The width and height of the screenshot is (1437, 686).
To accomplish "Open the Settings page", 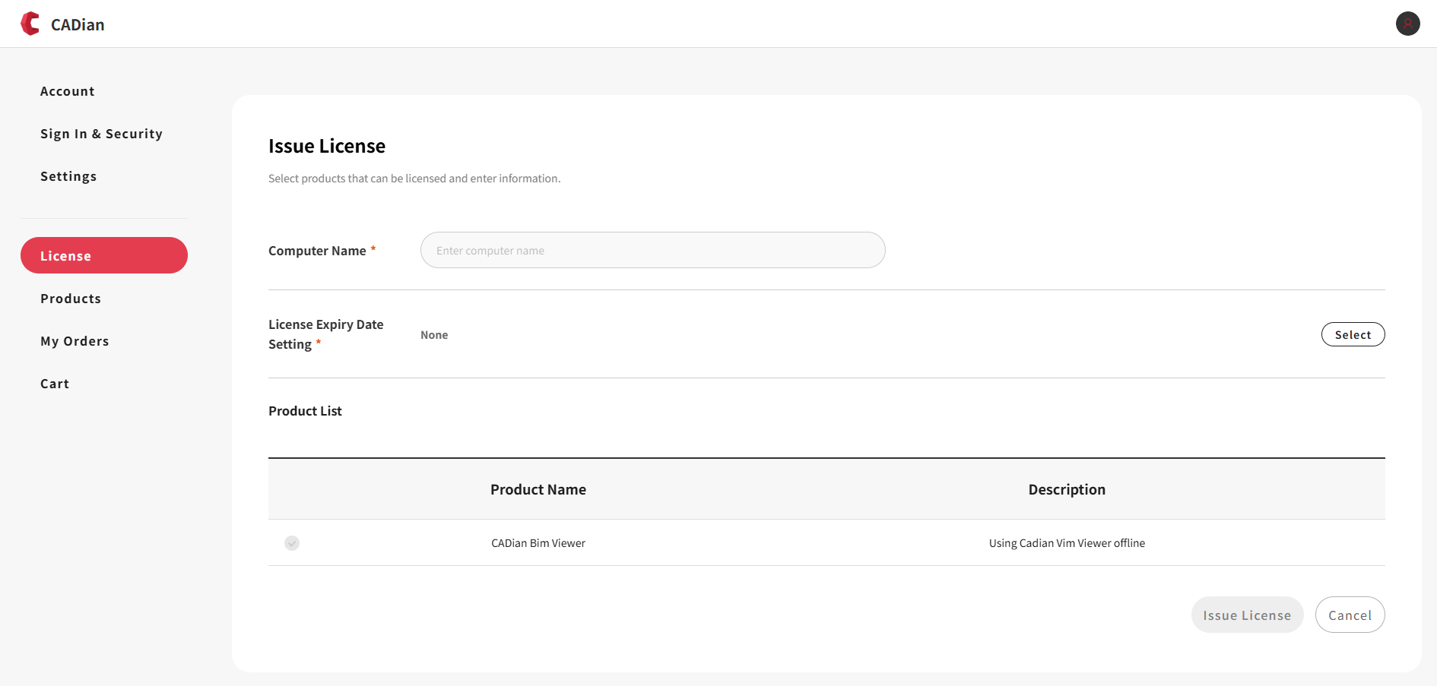I will [68, 175].
